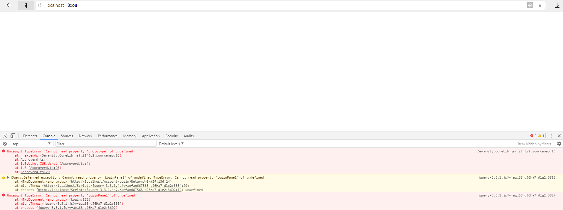Screen dimensions: 563x210
Task: Open Serenity.CoreLib.js link in __extends stack line
Action: coord(81,156)
